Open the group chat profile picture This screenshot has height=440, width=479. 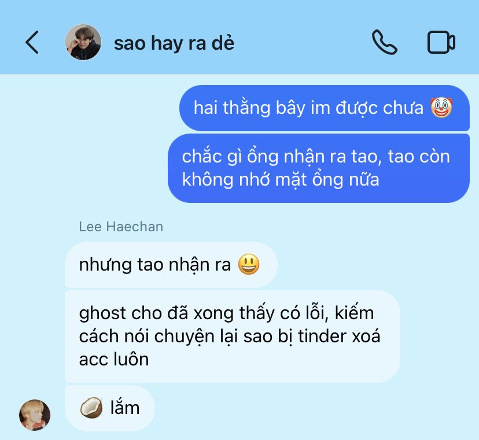coord(83,42)
